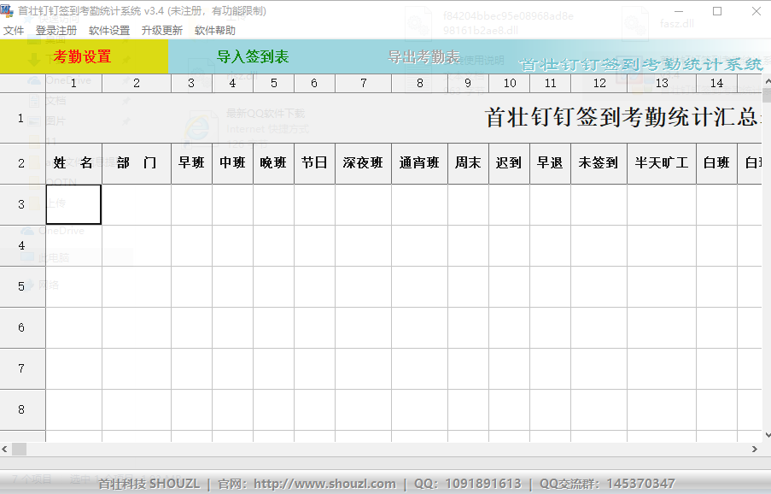Select the 迟到 column header cell
Screen dimensions: 771x494
point(509,163)
